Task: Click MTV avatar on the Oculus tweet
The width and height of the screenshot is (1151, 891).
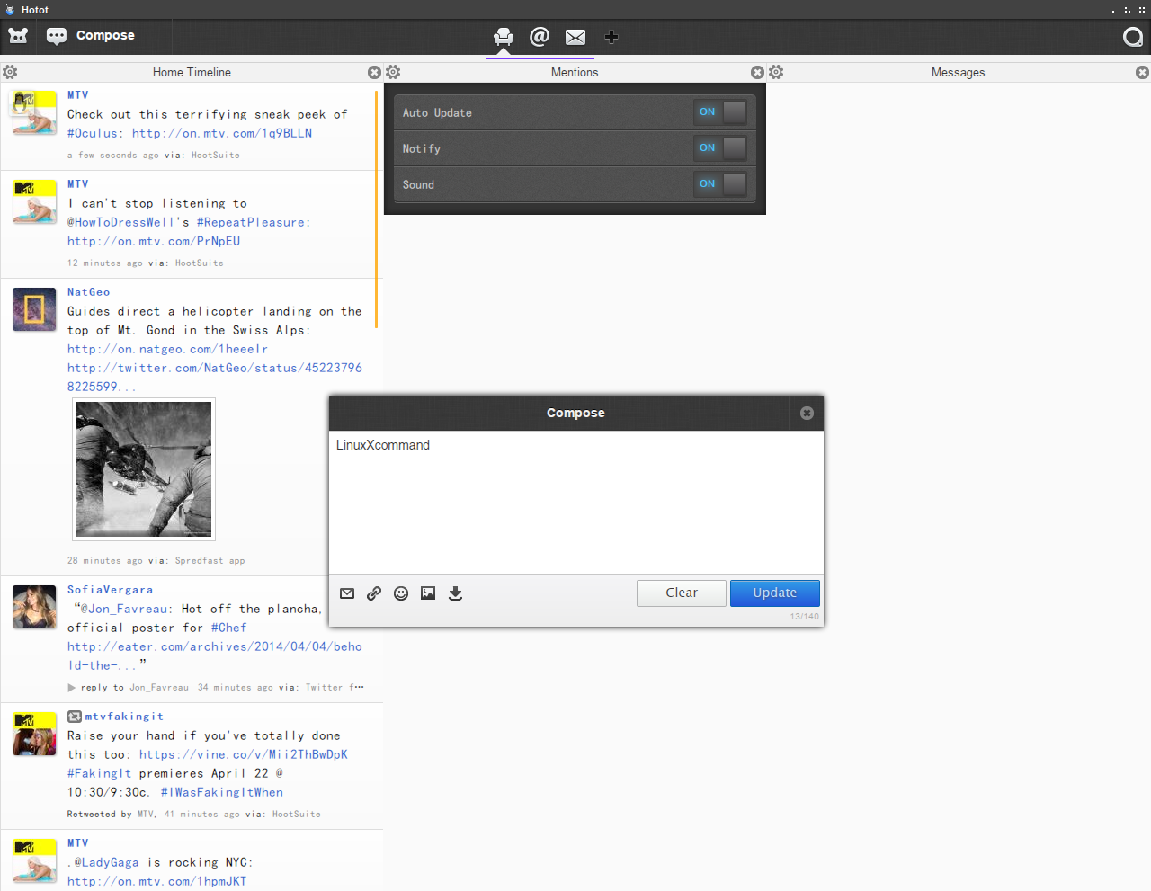Action: pyautogui.click(x=34, y=112)
